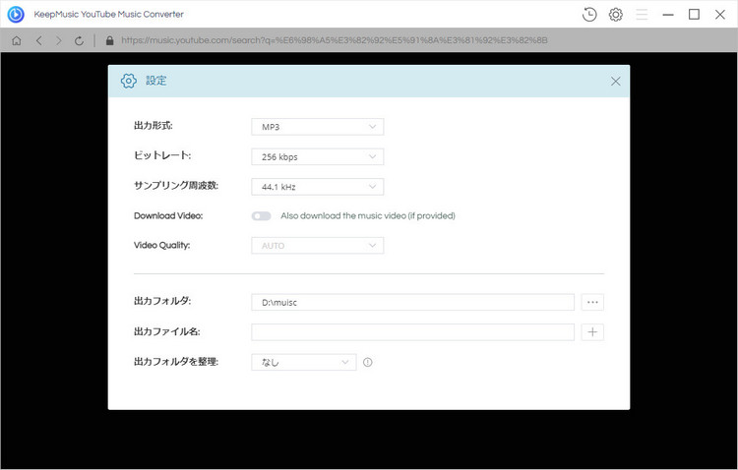The width and height of the screenshot is (738, 470).
Task: Open the 出力形式 MP3 dropdown
Action: pyautogui.click(x=317, y=127)
